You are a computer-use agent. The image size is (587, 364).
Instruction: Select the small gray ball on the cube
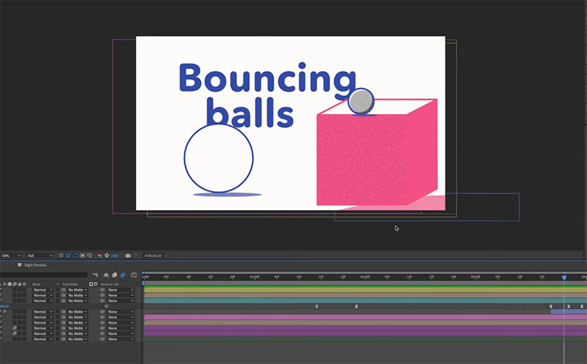tap(361, 101)
